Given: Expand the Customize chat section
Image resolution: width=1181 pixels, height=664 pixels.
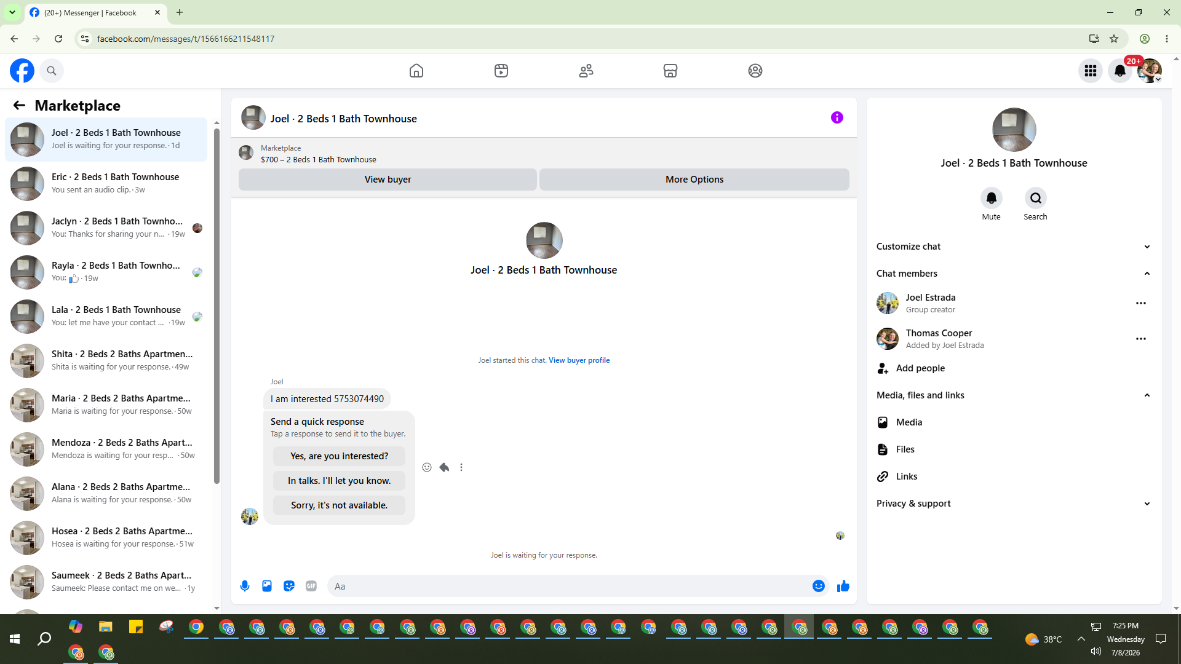Looking at the screenshot, I should pyautogui.click(x=1014, y=247).
